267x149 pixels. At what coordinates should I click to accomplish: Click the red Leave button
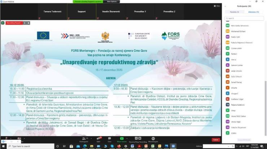[x=215, y=140]
